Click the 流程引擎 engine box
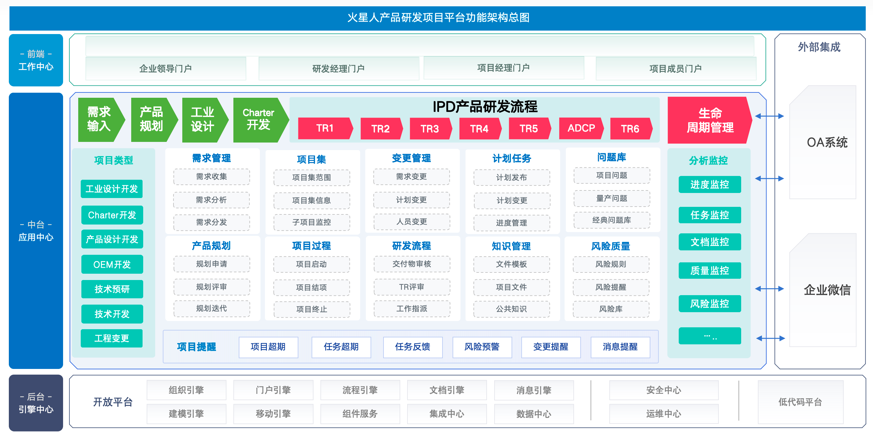The height and width of the screenshot is (432, 873). [360, 390]
